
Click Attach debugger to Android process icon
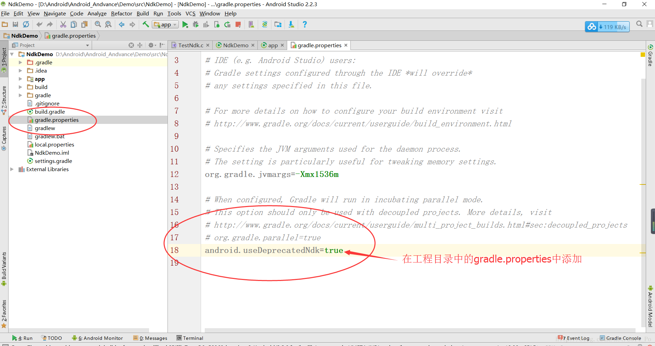(x=217, y=24)
